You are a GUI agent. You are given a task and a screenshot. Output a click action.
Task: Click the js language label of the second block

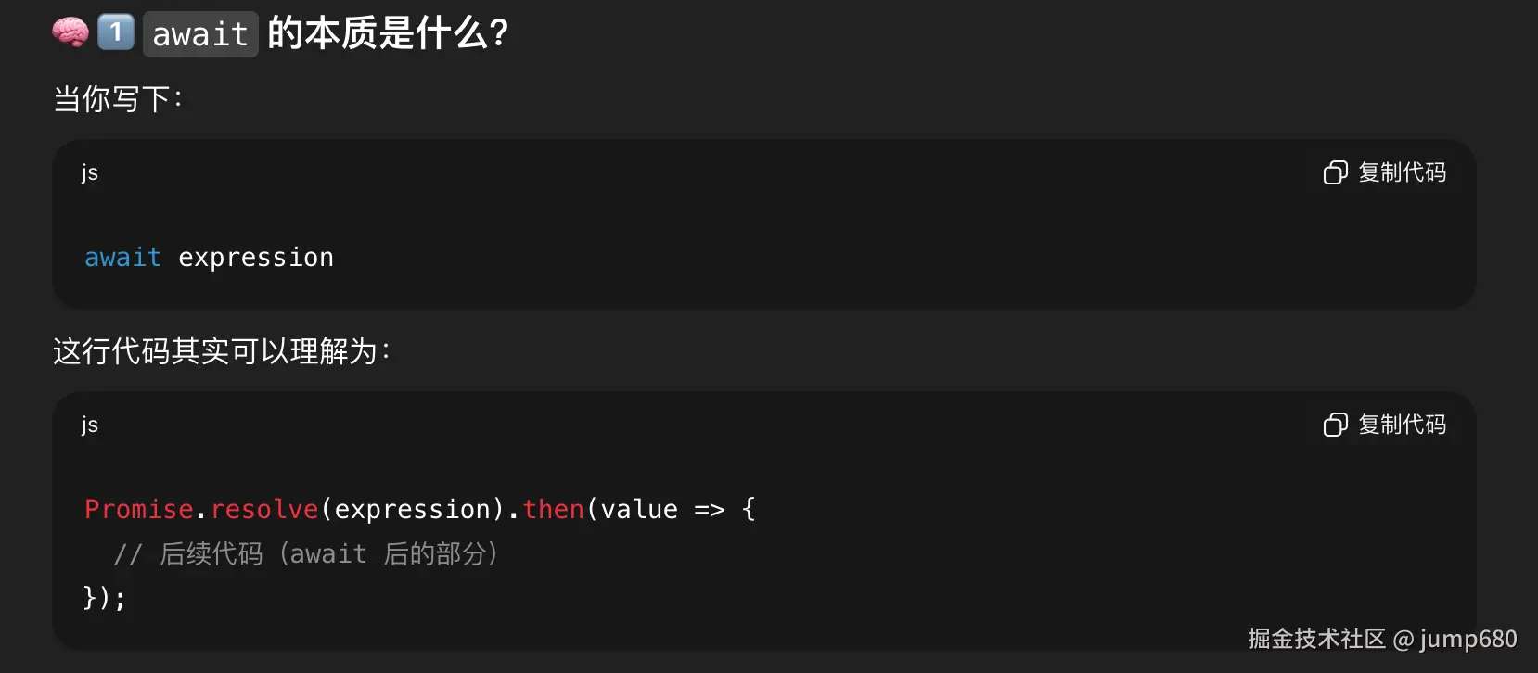pos(90,425)
